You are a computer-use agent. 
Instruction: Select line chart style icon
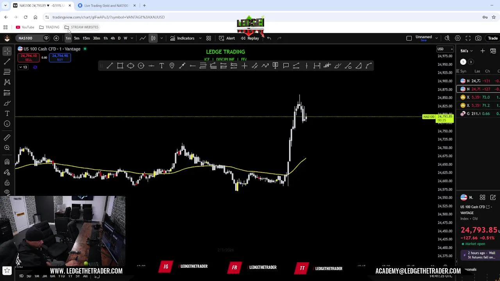click(143, 38)
